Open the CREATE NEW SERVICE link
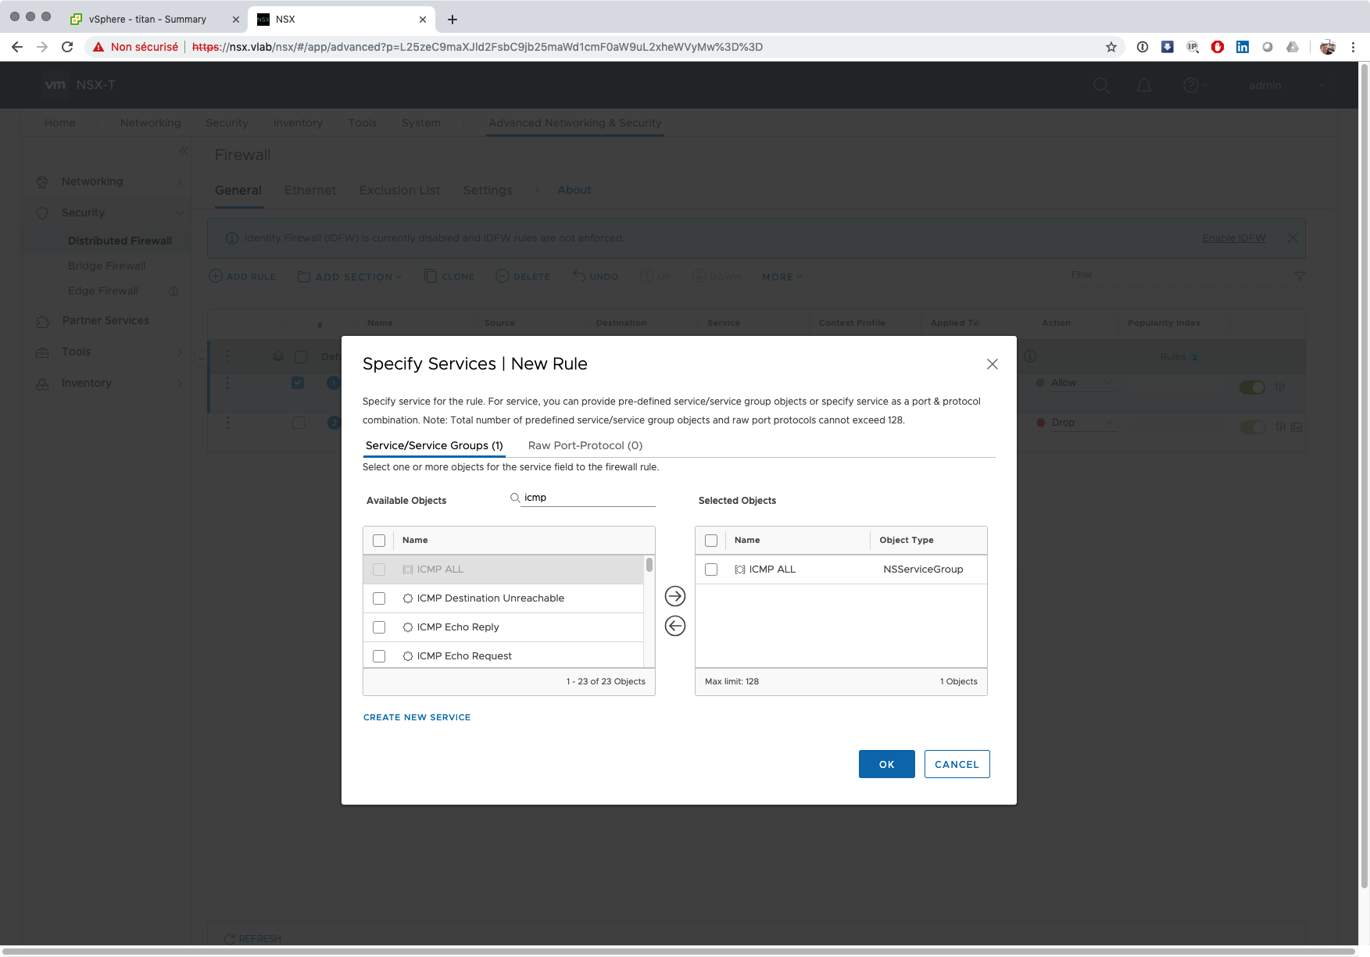 pyautogui.click(x=417, y=717)
